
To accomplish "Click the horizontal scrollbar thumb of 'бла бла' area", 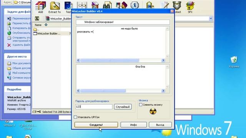I will 103,91.
